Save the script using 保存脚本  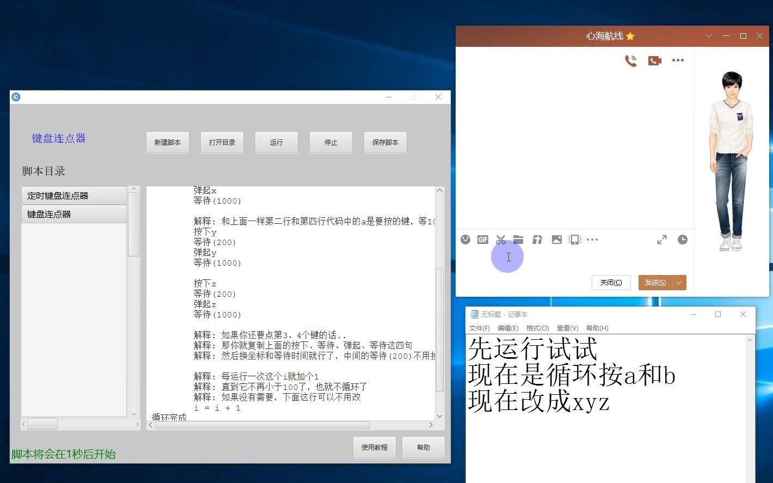(x=385, y=142)
